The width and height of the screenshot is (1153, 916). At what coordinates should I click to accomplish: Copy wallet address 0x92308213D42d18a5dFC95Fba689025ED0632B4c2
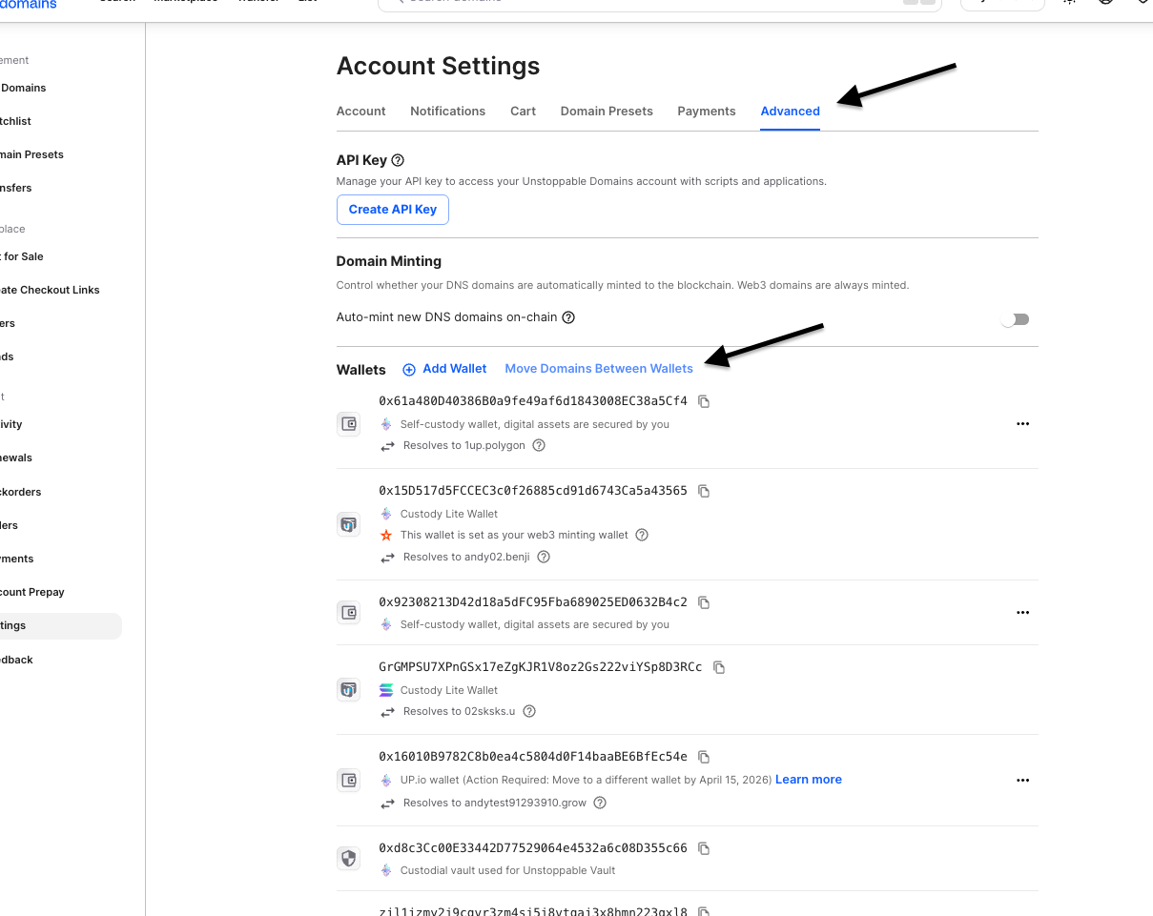point(704,602)
